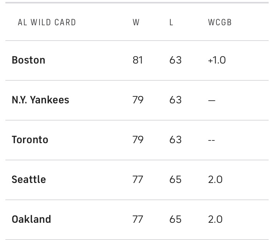The height and width of the screenshot is (240, 279).
Task: Click Yankees' 79 wins value
Action: 138,100
